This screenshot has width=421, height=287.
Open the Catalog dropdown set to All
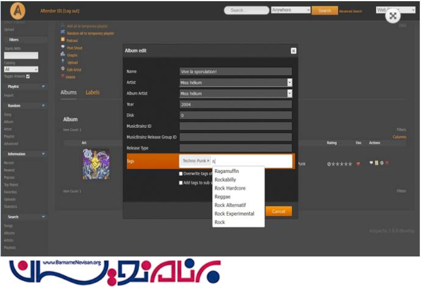click(x=21, y=70)
